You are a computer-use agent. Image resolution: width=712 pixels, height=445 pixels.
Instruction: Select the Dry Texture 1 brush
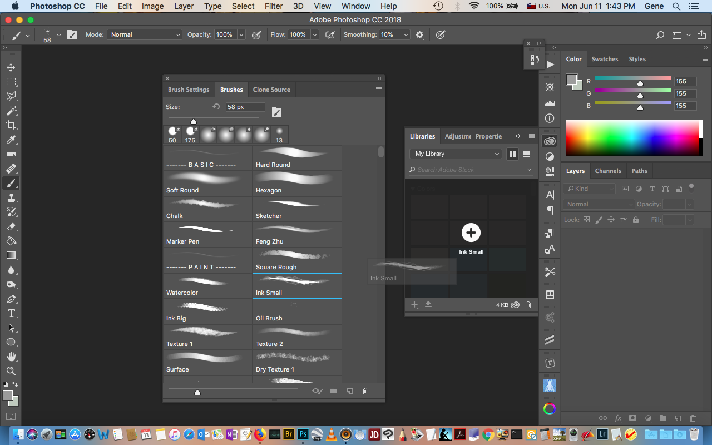297,363
